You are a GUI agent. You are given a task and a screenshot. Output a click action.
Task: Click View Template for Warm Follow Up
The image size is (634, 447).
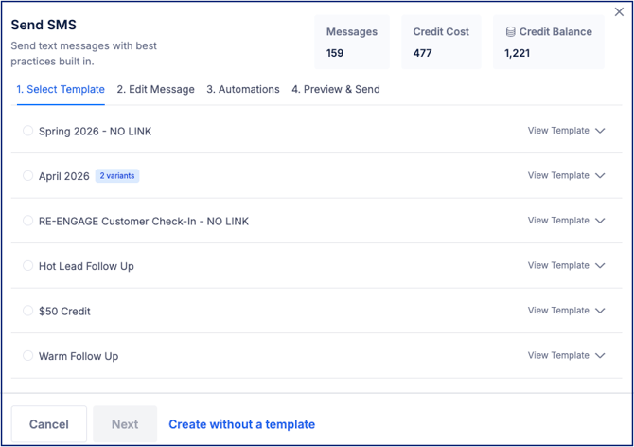point(558,355)
